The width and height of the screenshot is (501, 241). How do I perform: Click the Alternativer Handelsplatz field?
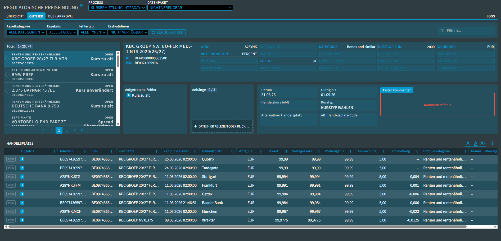[x=288, y=119]
